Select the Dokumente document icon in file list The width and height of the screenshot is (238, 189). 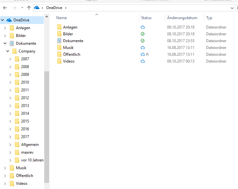click(x=59, y=41)
